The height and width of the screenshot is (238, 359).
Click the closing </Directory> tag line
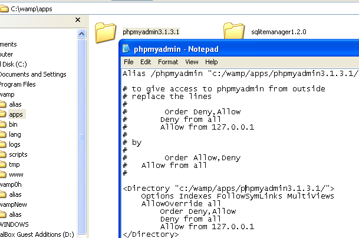(151, 234)
